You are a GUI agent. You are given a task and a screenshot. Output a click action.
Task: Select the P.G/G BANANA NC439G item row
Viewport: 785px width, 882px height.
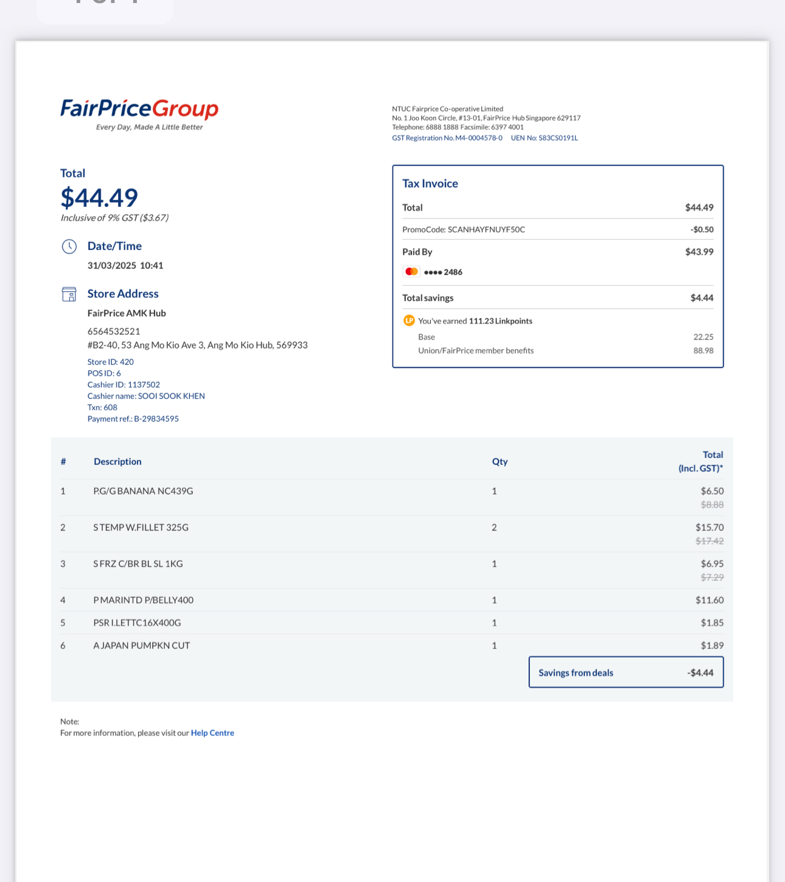click(x=392, y=498)
